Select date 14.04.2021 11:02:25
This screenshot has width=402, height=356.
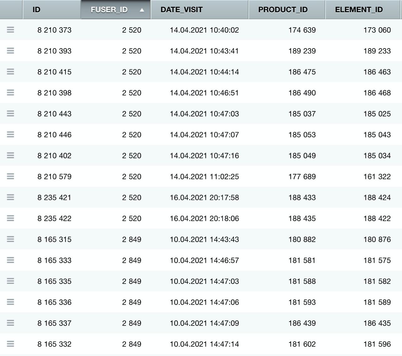(x=204, y=176)
